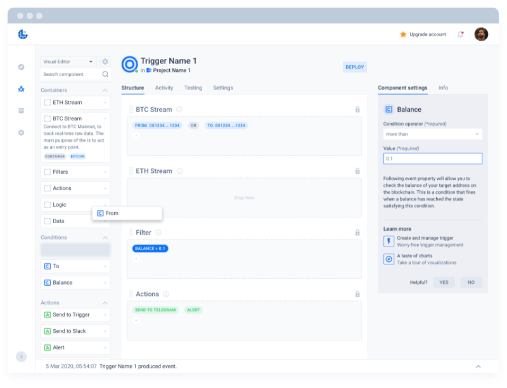Select the To condition component
The image size is (507, 388).
75,266
